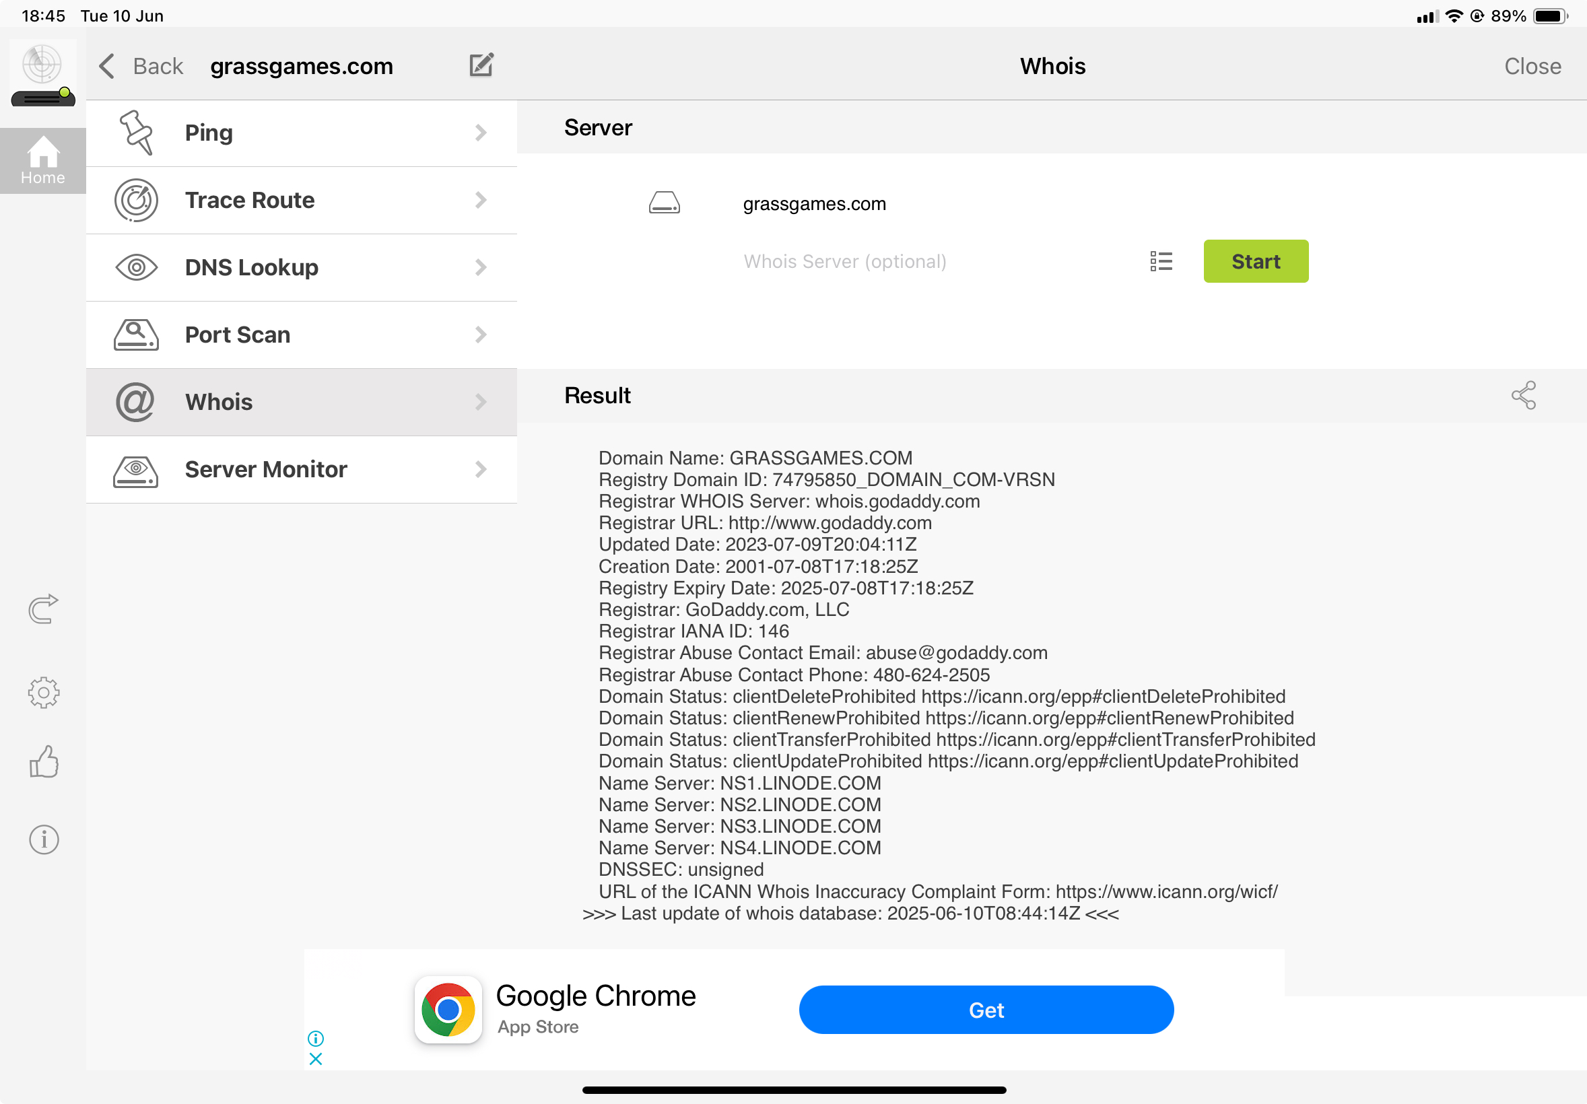
Task: Tap the battery indicator in status bar
Action: point(1551,16)
